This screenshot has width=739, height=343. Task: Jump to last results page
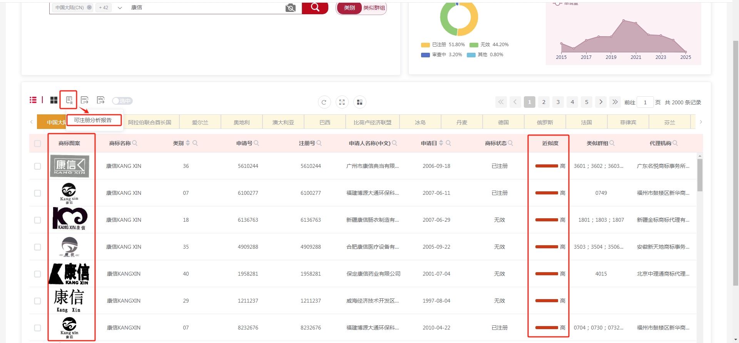pos(615,102)
